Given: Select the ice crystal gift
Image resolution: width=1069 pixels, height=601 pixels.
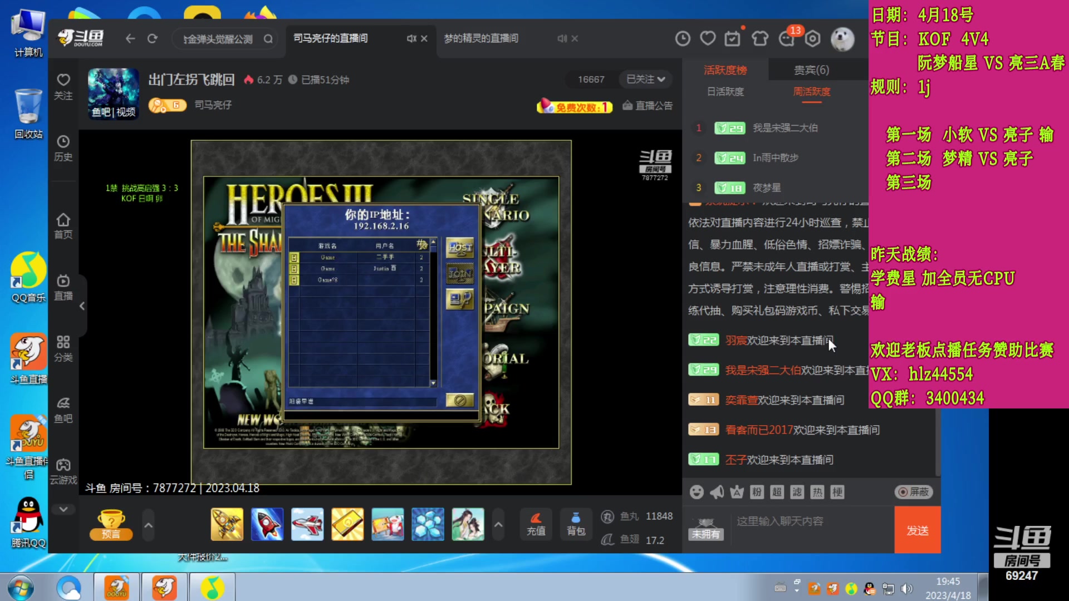Looking at the screenshot, I should (x=428, y=524).
